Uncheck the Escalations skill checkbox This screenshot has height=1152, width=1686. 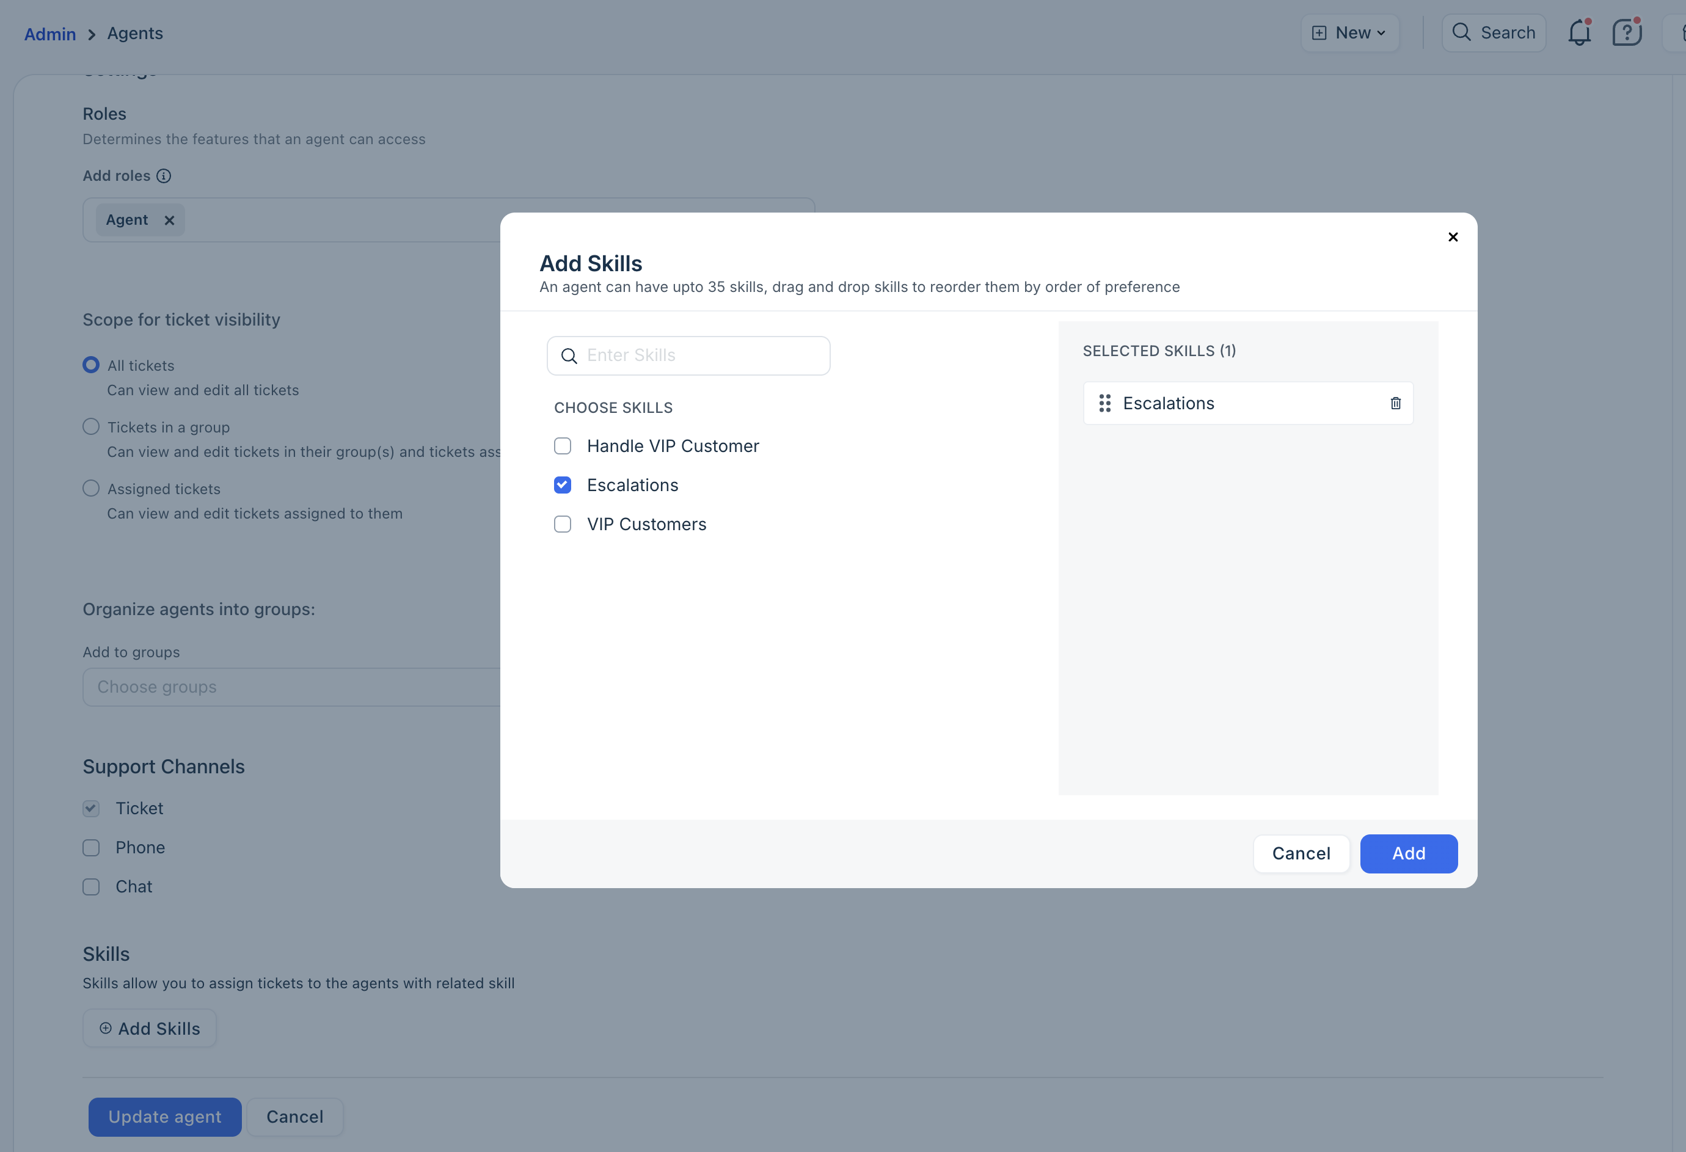(562, 486)
